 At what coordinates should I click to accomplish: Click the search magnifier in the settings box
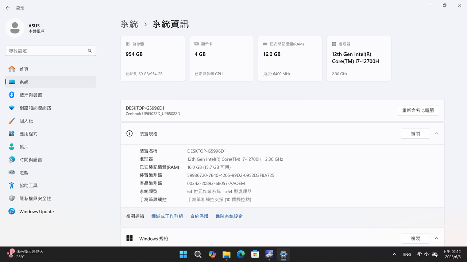tap(90, 51)
